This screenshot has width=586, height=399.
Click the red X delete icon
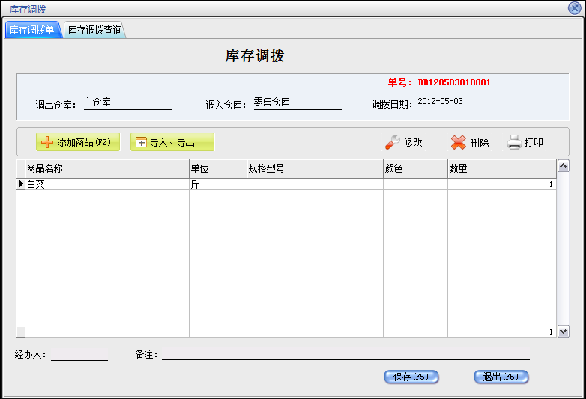click(458, 142)
